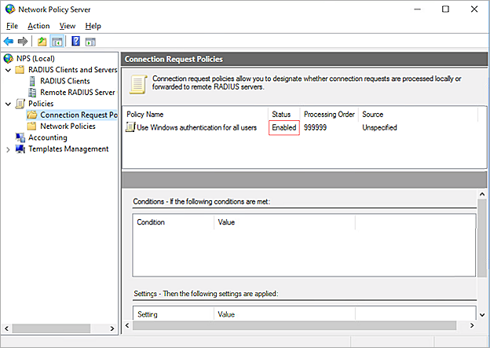This screenshot has width=490, height=348.
Task: Open the Action menu
Action: pyautogui.click(x=38, y=26)
